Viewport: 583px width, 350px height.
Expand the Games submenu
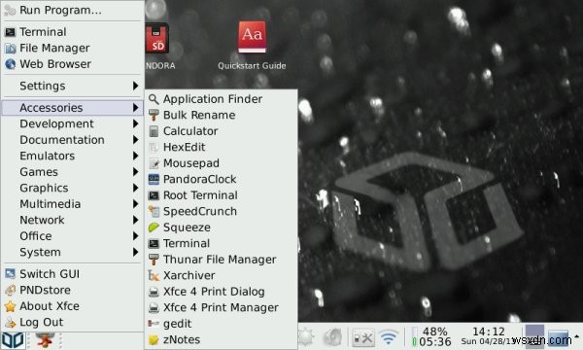tap(72, 172)
